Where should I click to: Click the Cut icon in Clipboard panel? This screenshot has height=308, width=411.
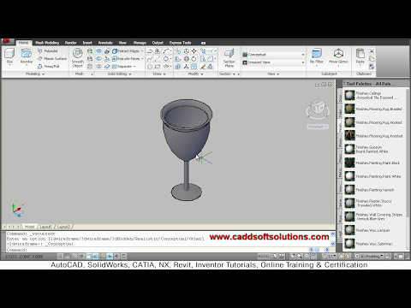(372, 51)
